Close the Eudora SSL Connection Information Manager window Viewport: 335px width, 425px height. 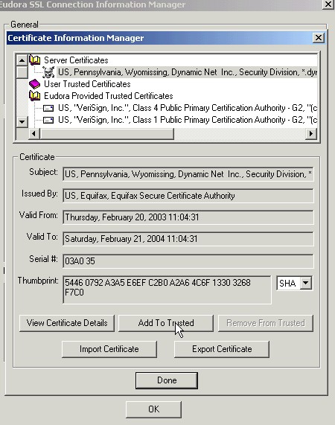[328, 4]
